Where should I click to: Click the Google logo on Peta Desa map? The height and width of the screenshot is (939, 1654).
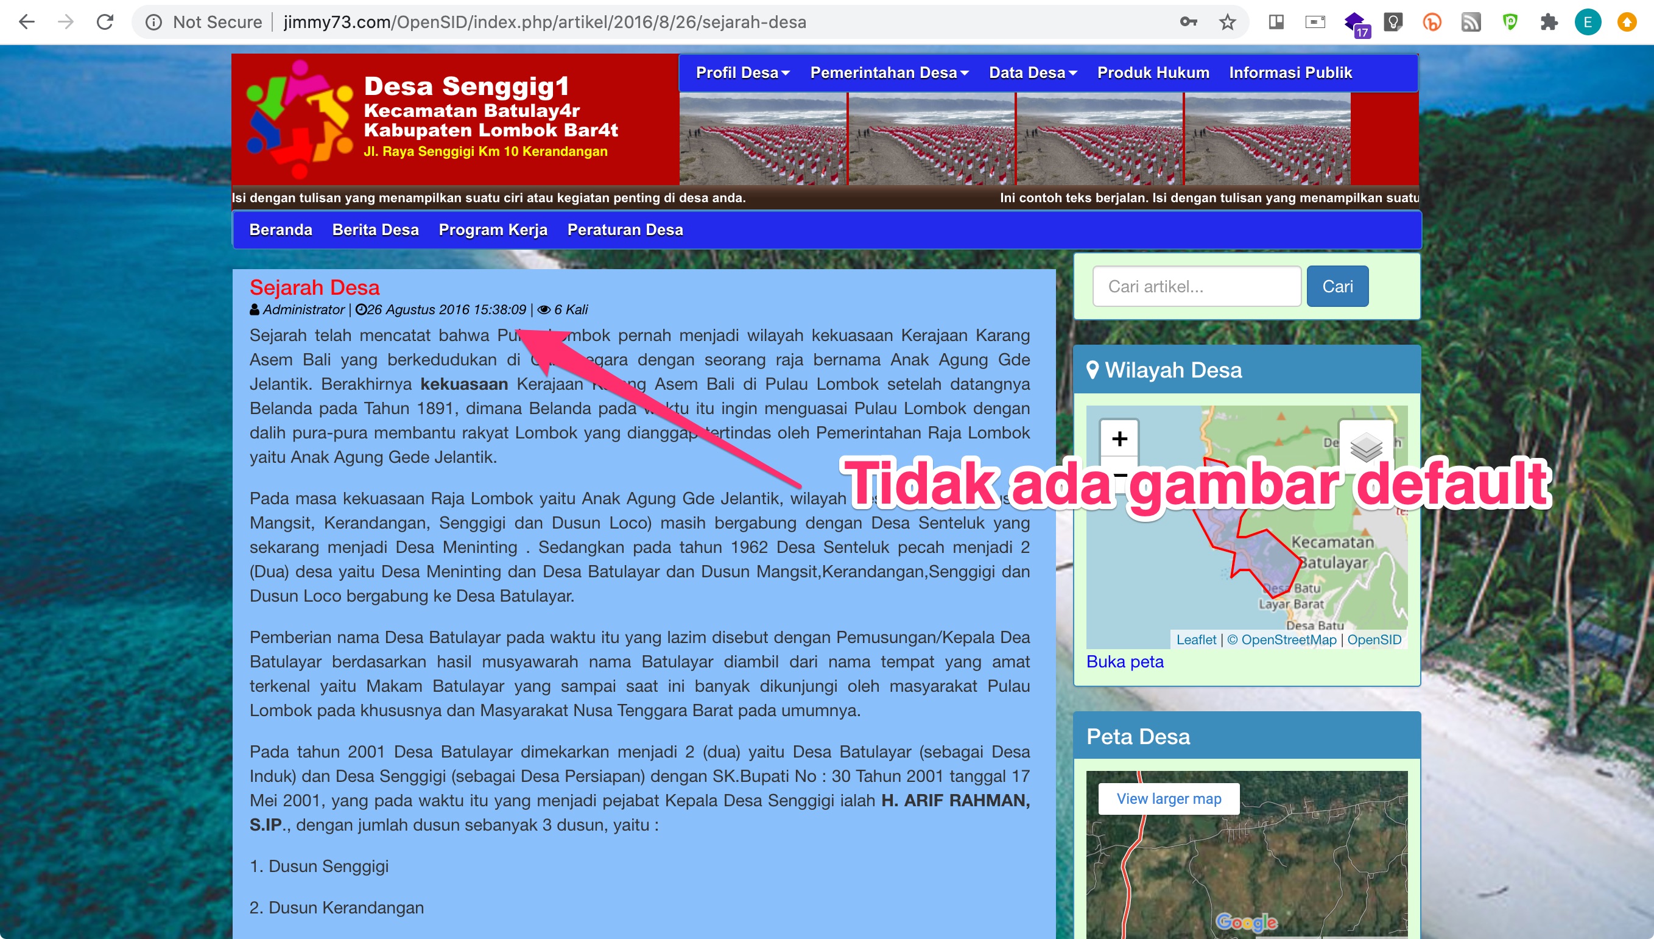(x=1246, y=923)
